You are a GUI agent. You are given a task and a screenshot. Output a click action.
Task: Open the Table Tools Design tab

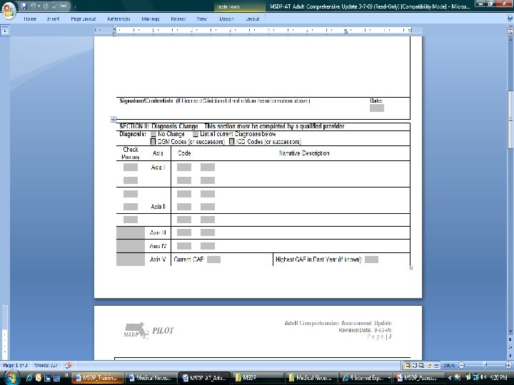(x=226, y=19)
